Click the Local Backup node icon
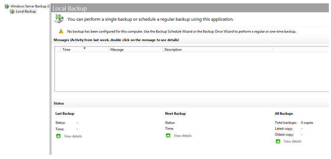This screenshot has height=159, width=331. point(13,11)
